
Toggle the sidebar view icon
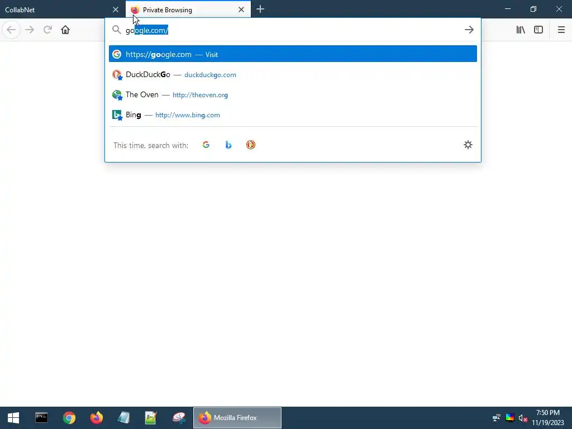click(x=538, y=30)
